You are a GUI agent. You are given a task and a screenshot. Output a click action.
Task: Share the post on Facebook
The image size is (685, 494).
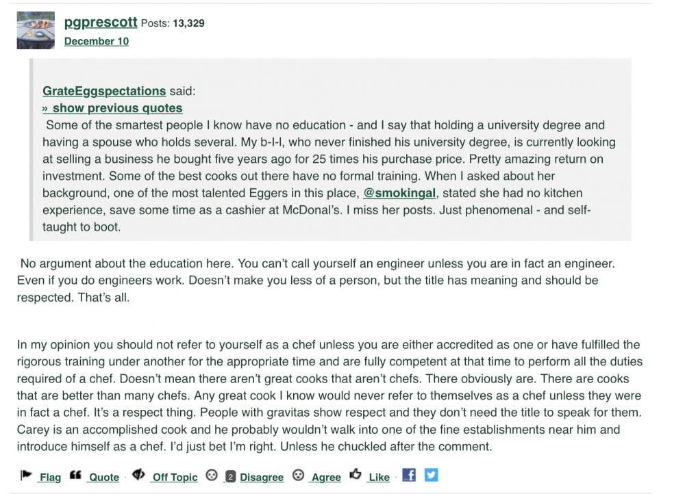(409, 474)
